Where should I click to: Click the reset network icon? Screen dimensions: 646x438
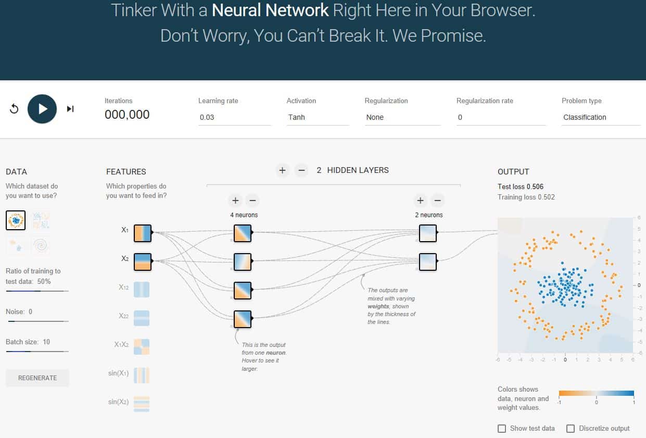(x=14, y=109)
